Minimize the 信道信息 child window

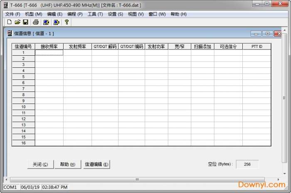(256, 33)
